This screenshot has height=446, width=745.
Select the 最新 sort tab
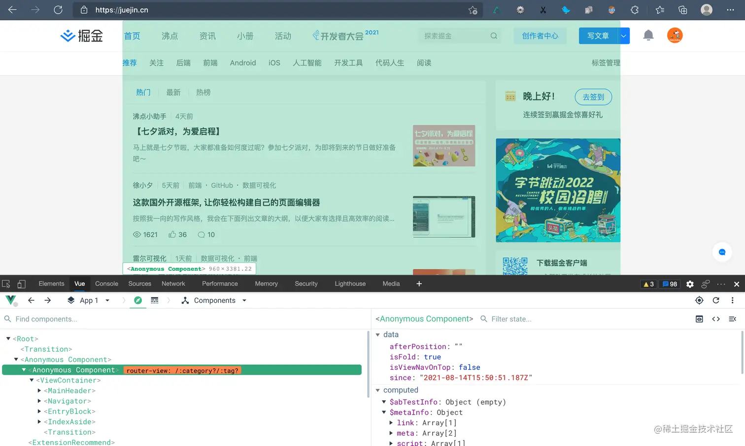tap(173, 92)
